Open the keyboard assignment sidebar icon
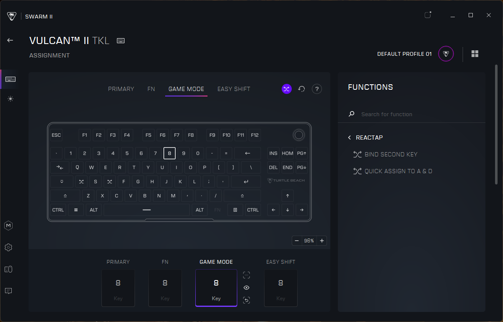Image resolution: width=503 pixels, height=322 pixels. coord(10,79)
